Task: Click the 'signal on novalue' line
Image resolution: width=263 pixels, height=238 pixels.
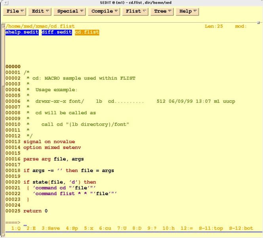Action: 49,142
